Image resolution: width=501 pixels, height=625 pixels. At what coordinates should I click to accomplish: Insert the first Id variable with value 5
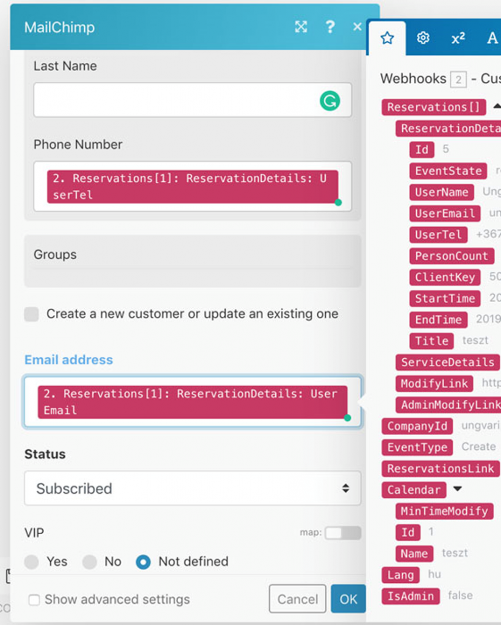tap(422, 150)
